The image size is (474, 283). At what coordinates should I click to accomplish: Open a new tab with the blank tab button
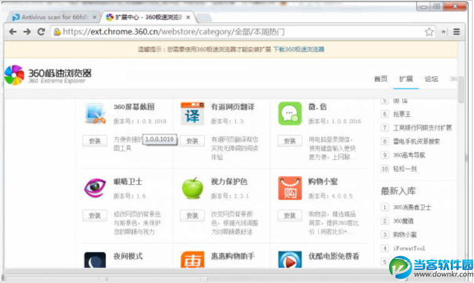coord(204,17)
